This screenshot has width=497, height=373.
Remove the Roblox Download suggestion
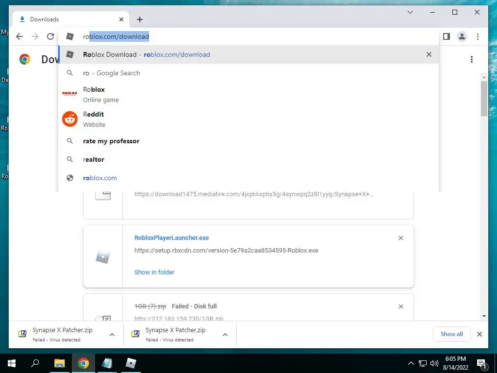pyautogui.click(x=429, y=54)
